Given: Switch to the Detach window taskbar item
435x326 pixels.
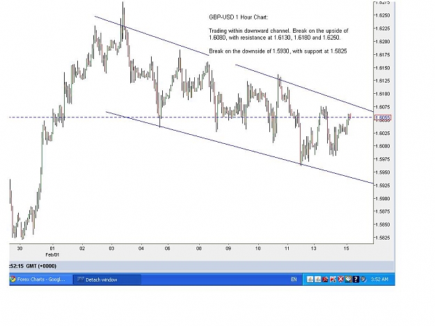Looking at the screenshot, I should (107, 279).
